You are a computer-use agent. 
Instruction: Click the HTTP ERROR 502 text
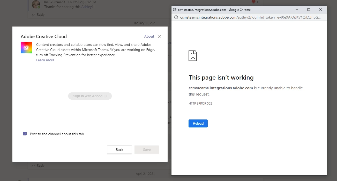(200, 104)
